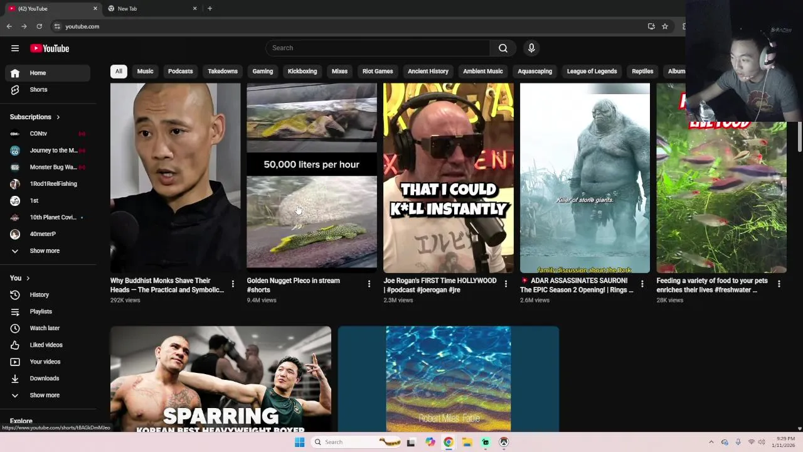803x452 pixels.
Task: Click the Windows taskbar Search box
Action: [x=356, y=442]
